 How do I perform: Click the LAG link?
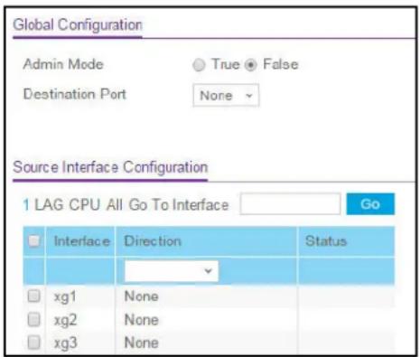[49, 205]
